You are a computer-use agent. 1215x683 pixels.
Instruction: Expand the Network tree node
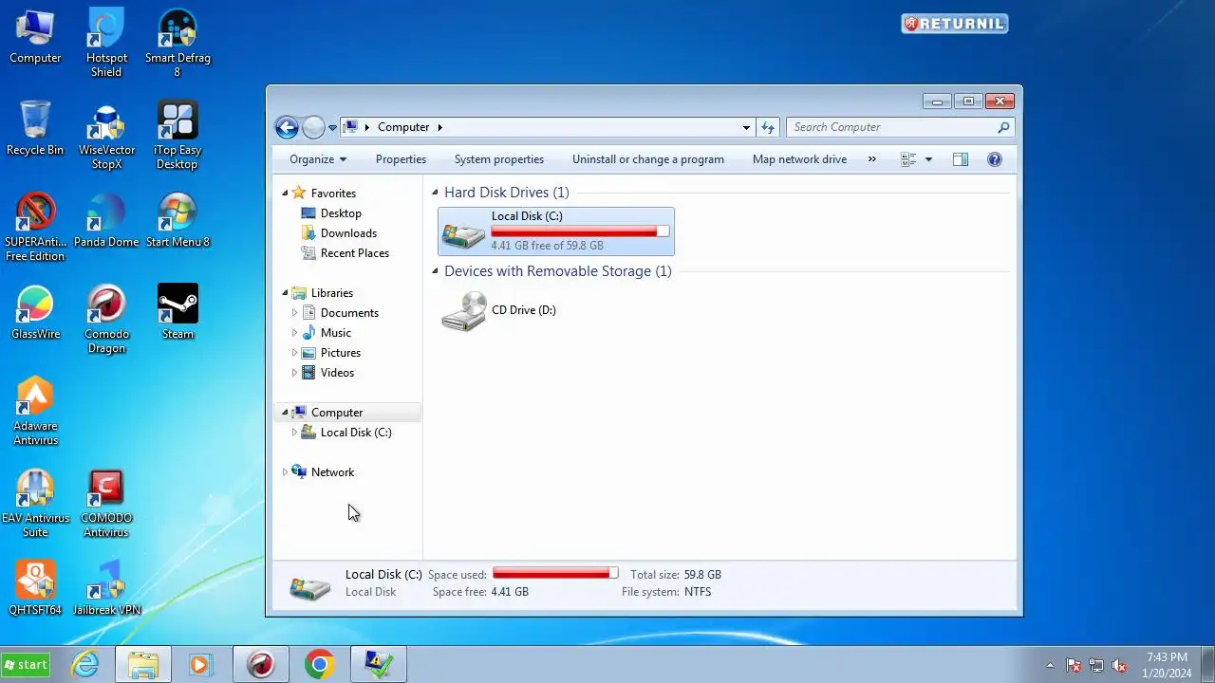tap(285, 472)
